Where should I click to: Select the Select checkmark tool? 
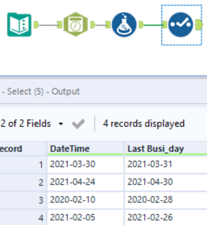click(x=181, y=25)
